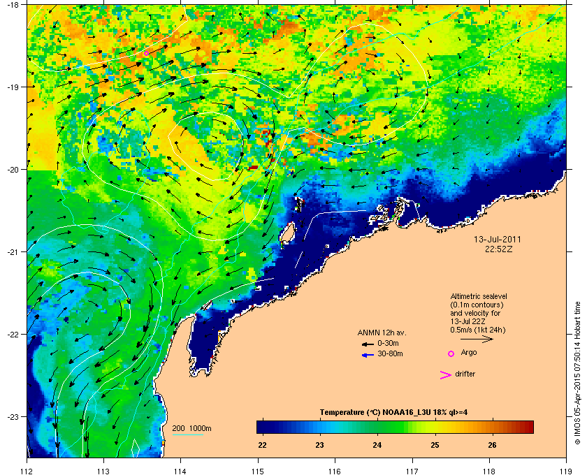The image size is (587, 475).
Task: Click the '0-30m' depth label
Action: [x=389, y=343]
